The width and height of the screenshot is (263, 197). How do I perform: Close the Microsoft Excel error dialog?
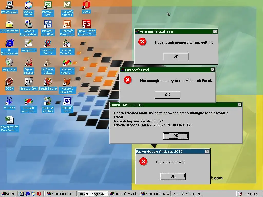(212, 70)
